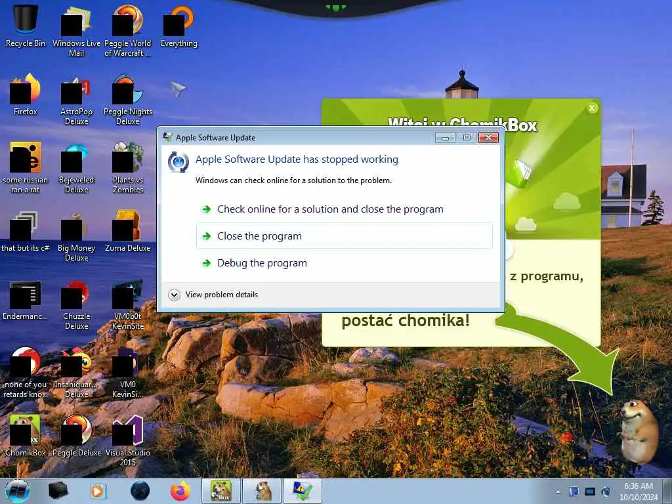Viewport: 672px width, 504px height.
Task: Select the Visual Studio 2015 desktop icon
Action: pos(128,440)
